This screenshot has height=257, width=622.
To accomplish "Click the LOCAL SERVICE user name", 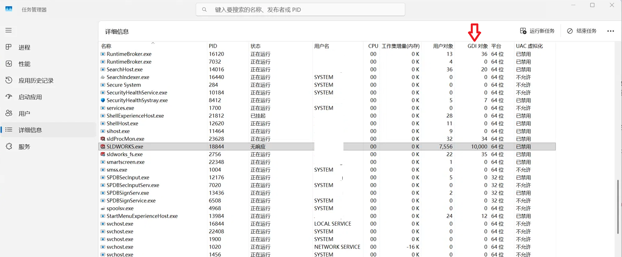I will (x=333, y=224).
